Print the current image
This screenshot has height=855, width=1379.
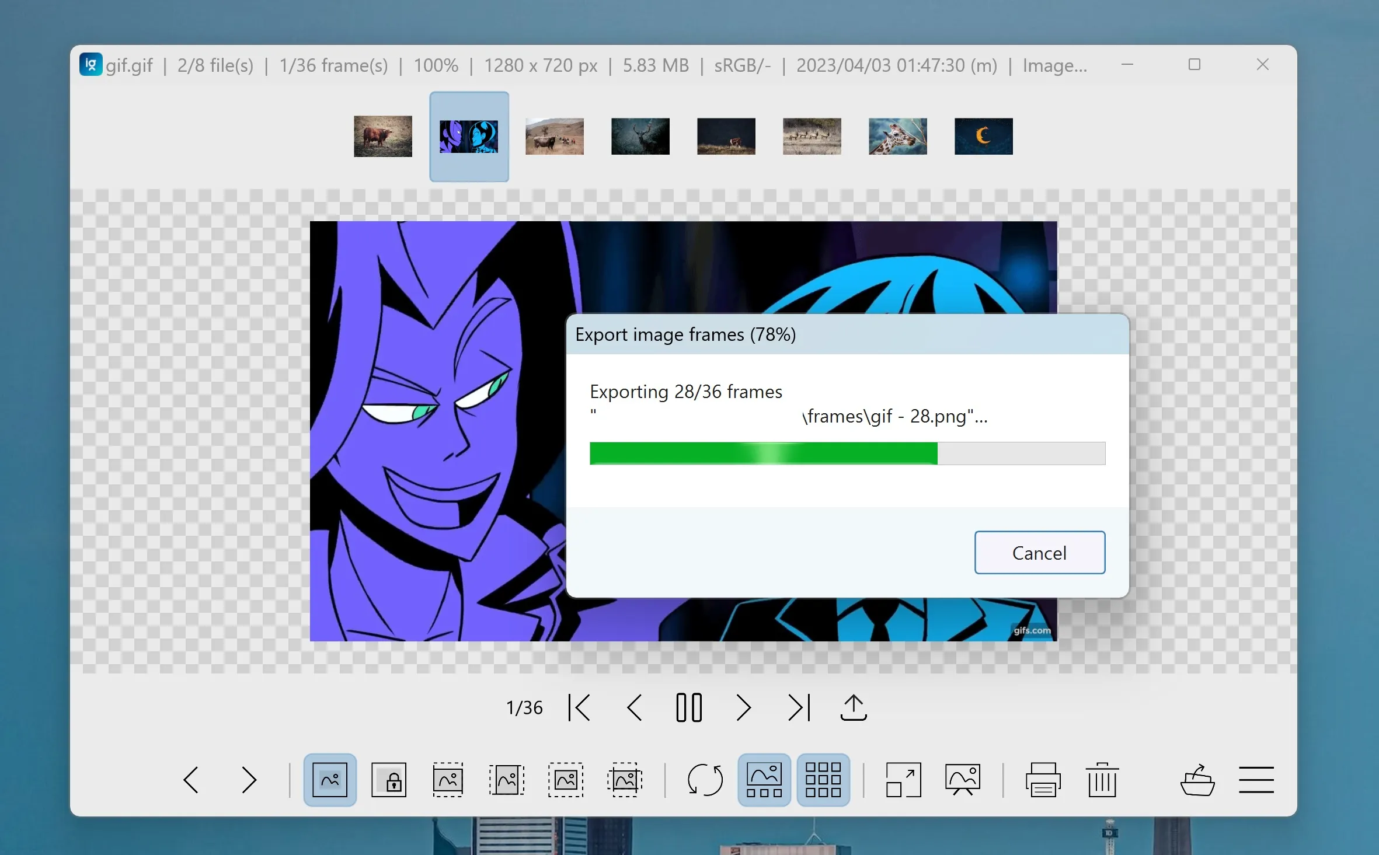pyautogui.click(x=1043, y=780)
